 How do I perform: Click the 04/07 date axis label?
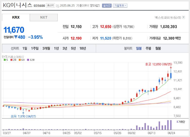(27, 133)
